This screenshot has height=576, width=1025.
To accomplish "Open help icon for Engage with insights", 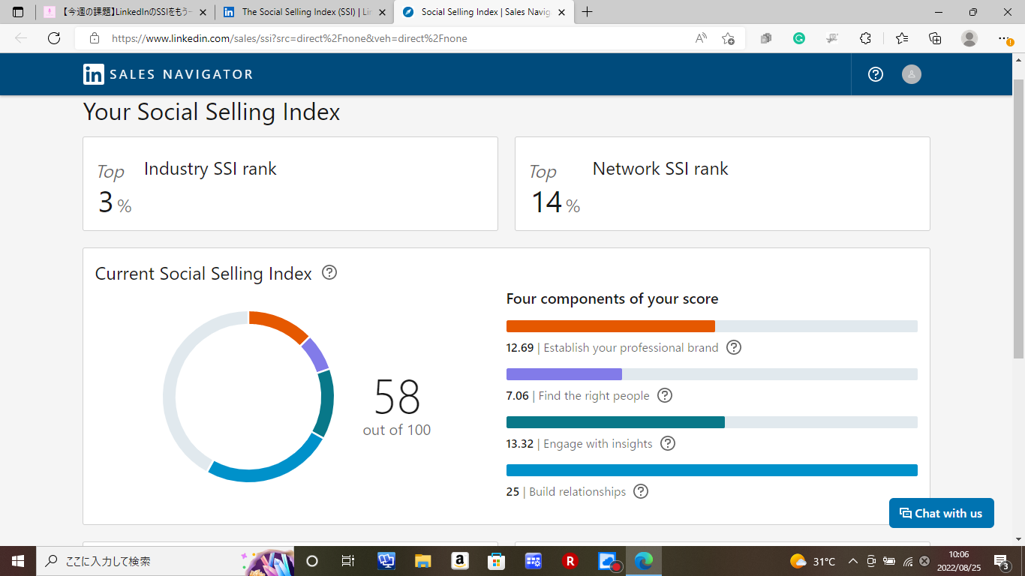I will (x=668, y=443).
